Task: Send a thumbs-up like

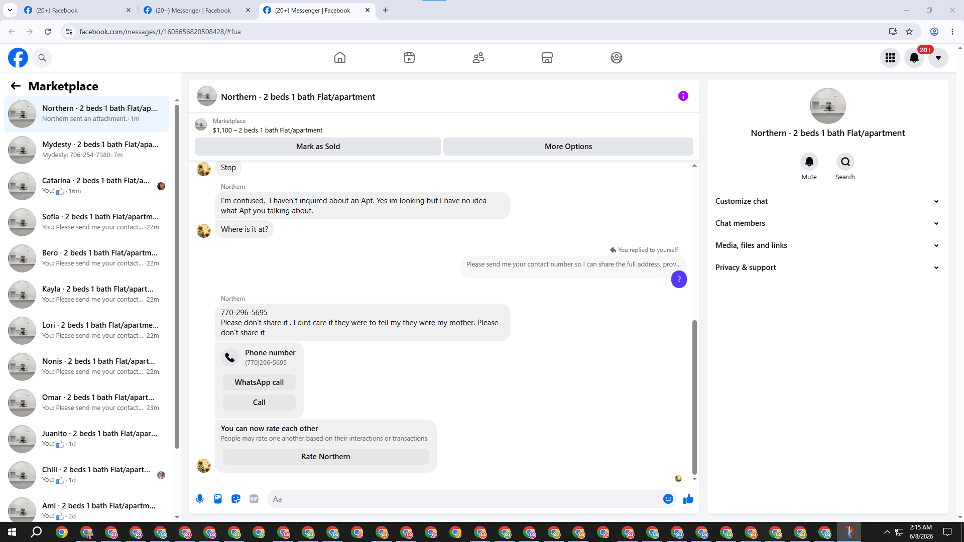Action: click(x=688, y=499)
